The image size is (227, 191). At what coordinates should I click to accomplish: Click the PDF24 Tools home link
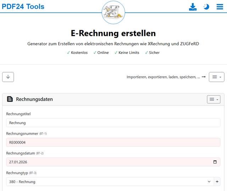[23, 6]
